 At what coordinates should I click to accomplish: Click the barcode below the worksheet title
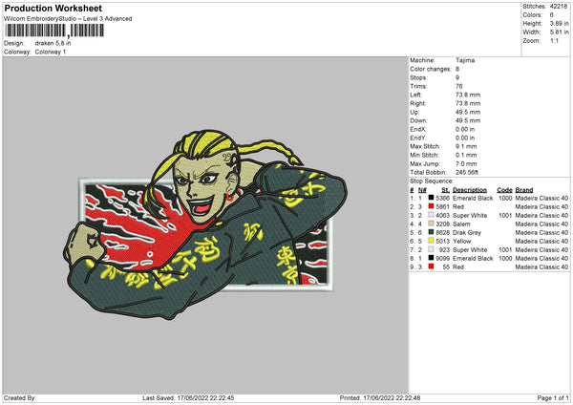coord(54,31)
